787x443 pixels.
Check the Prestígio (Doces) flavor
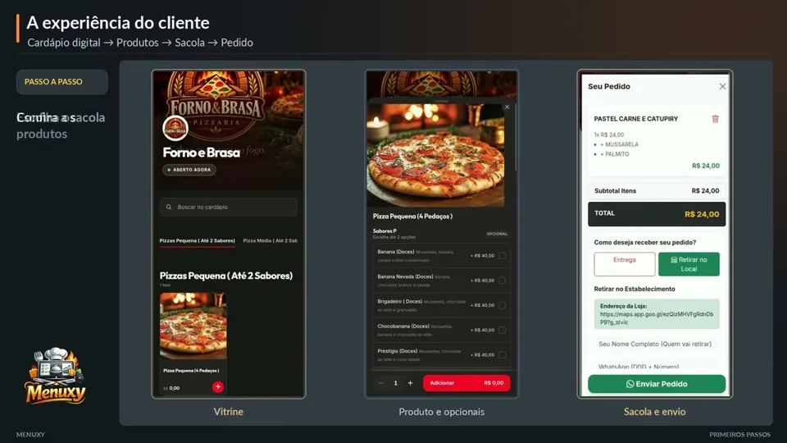502,354
